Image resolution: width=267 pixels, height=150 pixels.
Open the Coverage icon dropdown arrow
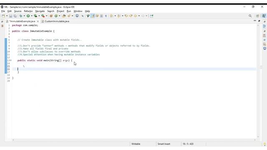pyautogui.click(x=39, y=16)
